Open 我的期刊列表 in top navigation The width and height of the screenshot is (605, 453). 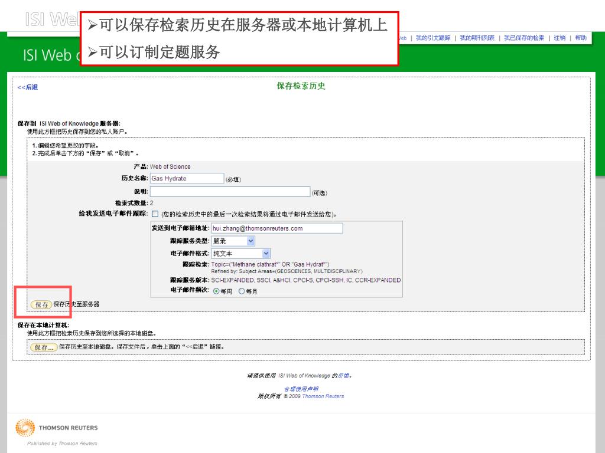477,38
